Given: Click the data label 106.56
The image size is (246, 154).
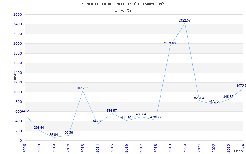Looking at the screenshot, I should click(x=68, y=132).
